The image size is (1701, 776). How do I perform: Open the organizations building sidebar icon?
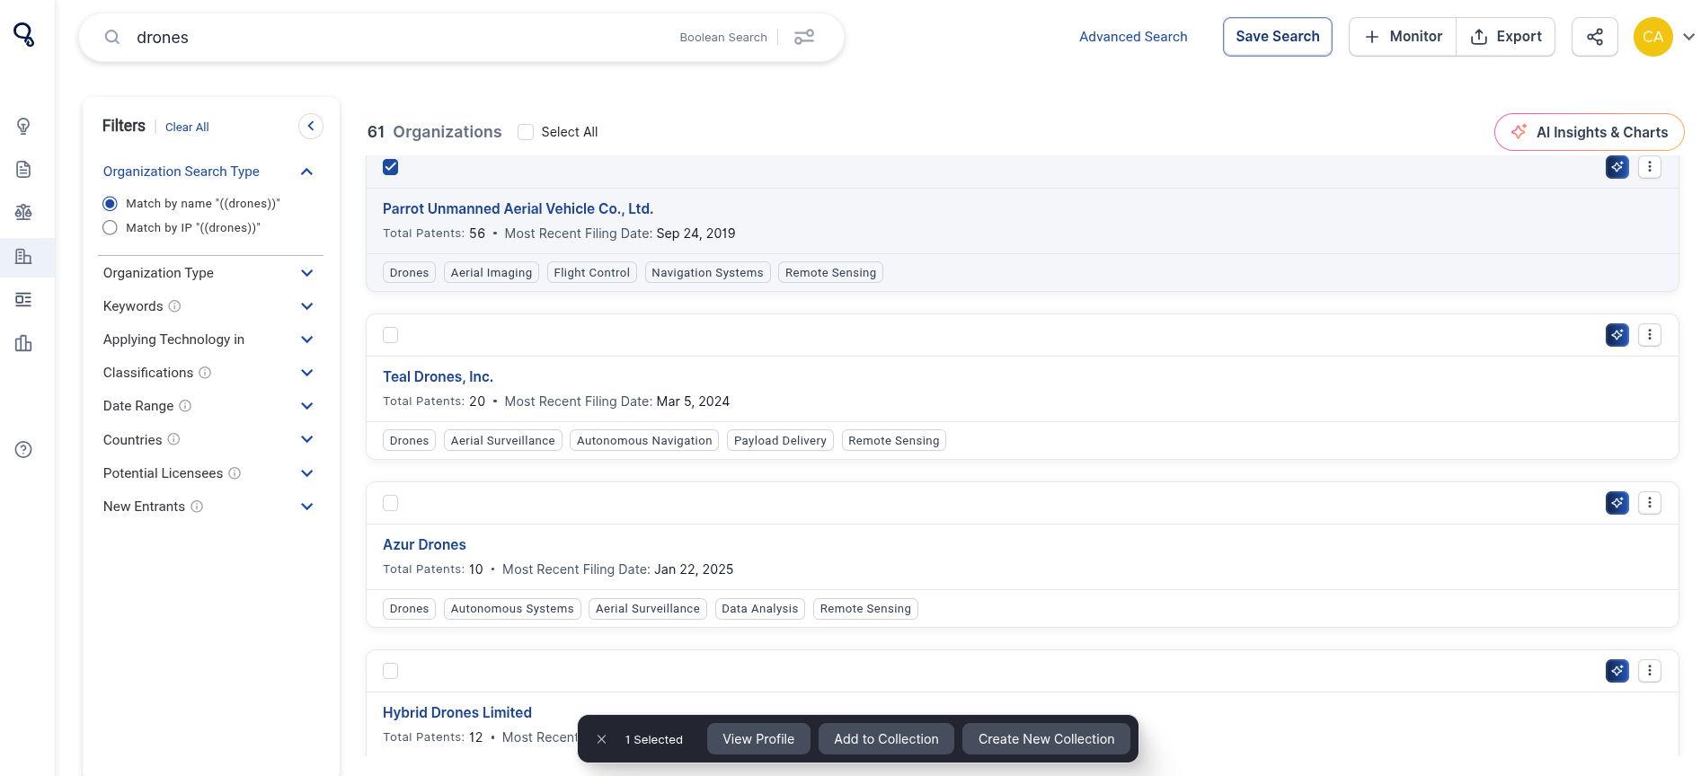[x=23, y=257]
